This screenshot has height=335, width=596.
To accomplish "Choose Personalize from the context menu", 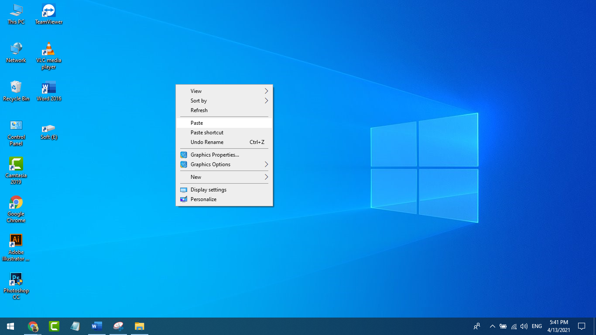I will (203, 199).
